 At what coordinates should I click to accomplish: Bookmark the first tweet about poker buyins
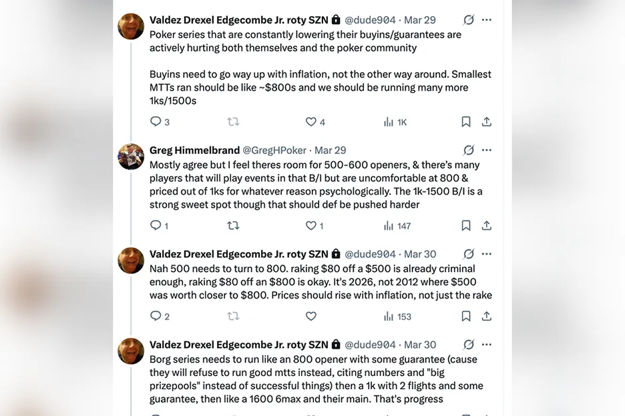click(466, 122)
